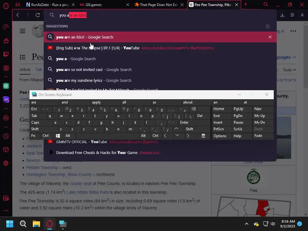
Task: Open the profile account icon
Action: pyautogui.click(x=302, y=15)
